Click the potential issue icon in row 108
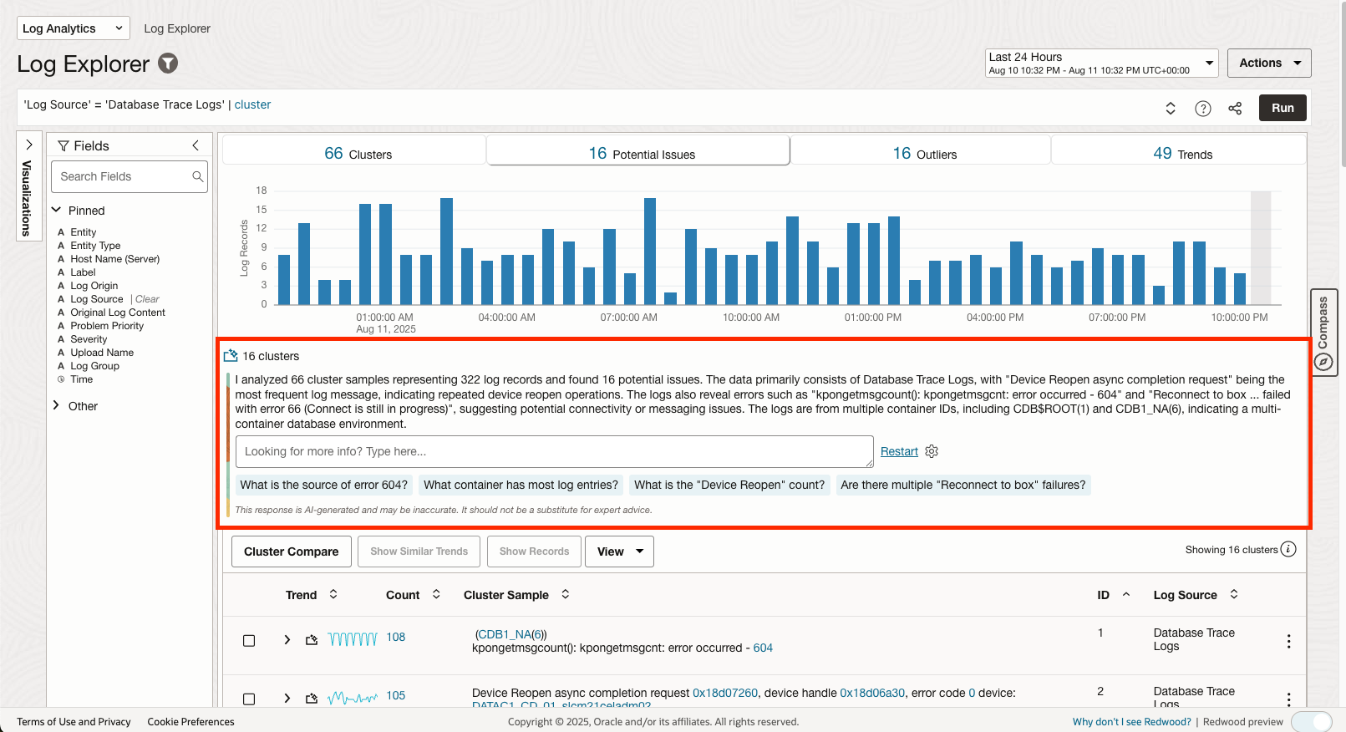 [x=312, y=640]
